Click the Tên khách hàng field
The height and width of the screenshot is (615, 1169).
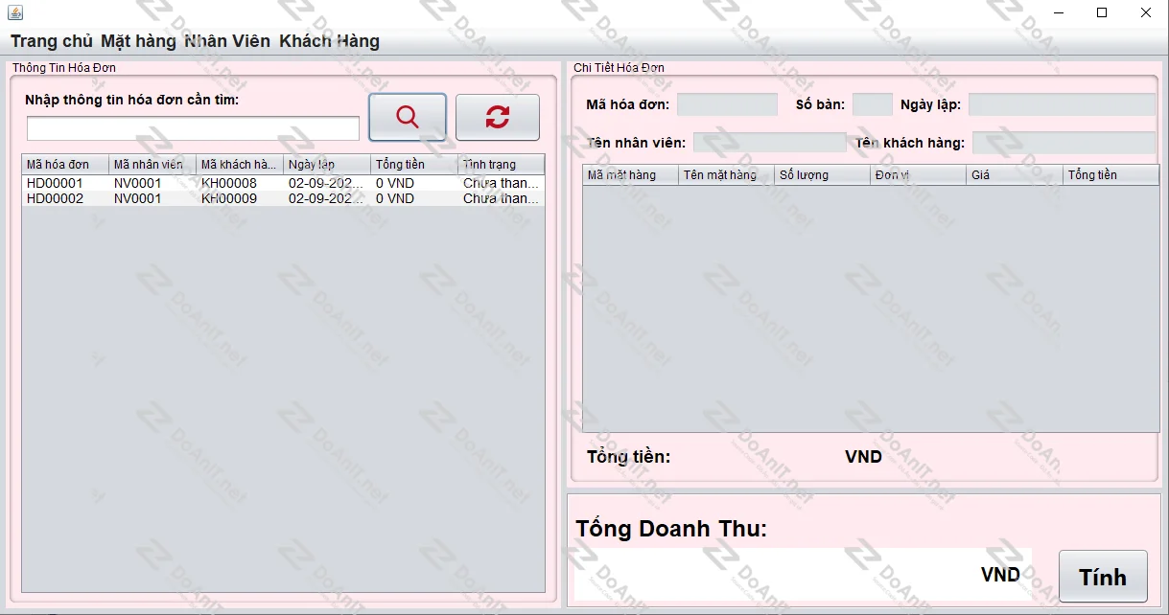[1064, 142]
